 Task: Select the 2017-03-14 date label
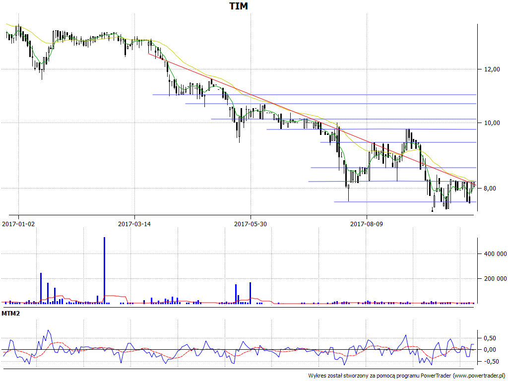pos(134,224)
